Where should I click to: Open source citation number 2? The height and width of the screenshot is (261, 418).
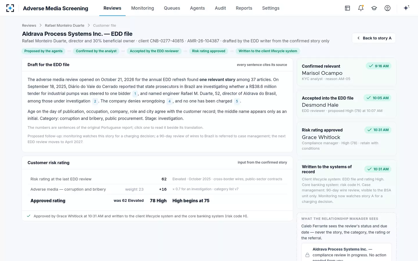pyautogui.click(x=95, y=101)
